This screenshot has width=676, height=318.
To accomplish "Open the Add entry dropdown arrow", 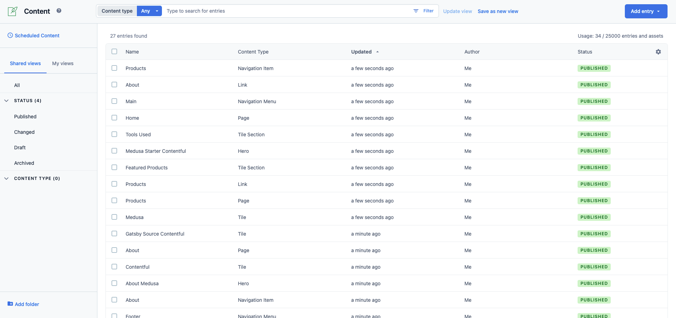I will pos(658,11).
